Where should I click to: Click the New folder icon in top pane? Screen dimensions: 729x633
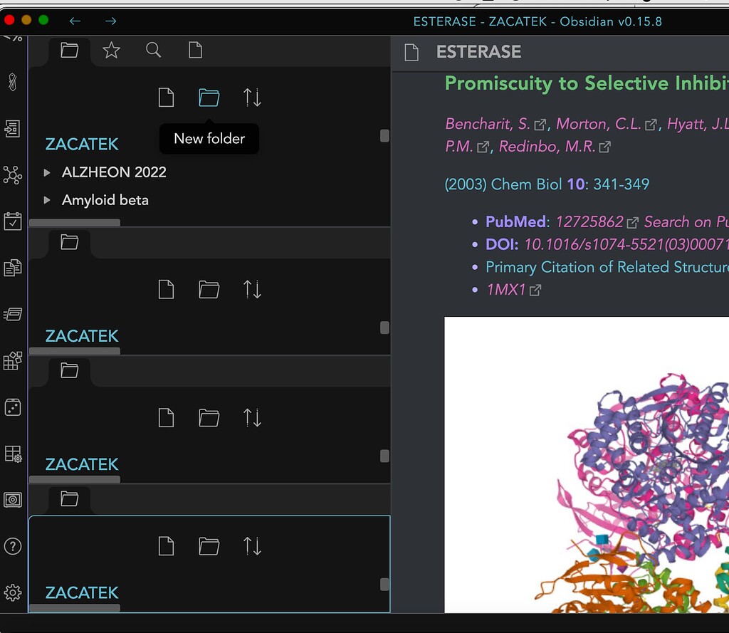[209, 98]
